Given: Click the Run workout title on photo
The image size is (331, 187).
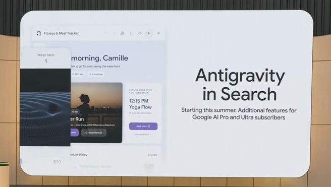Looking at the screenshot, I should [77, 119].
